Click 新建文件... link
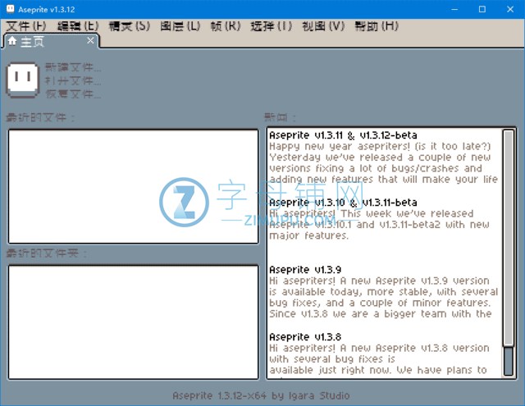The width and height of the screenshot is (525, 406). coord(73,67)
